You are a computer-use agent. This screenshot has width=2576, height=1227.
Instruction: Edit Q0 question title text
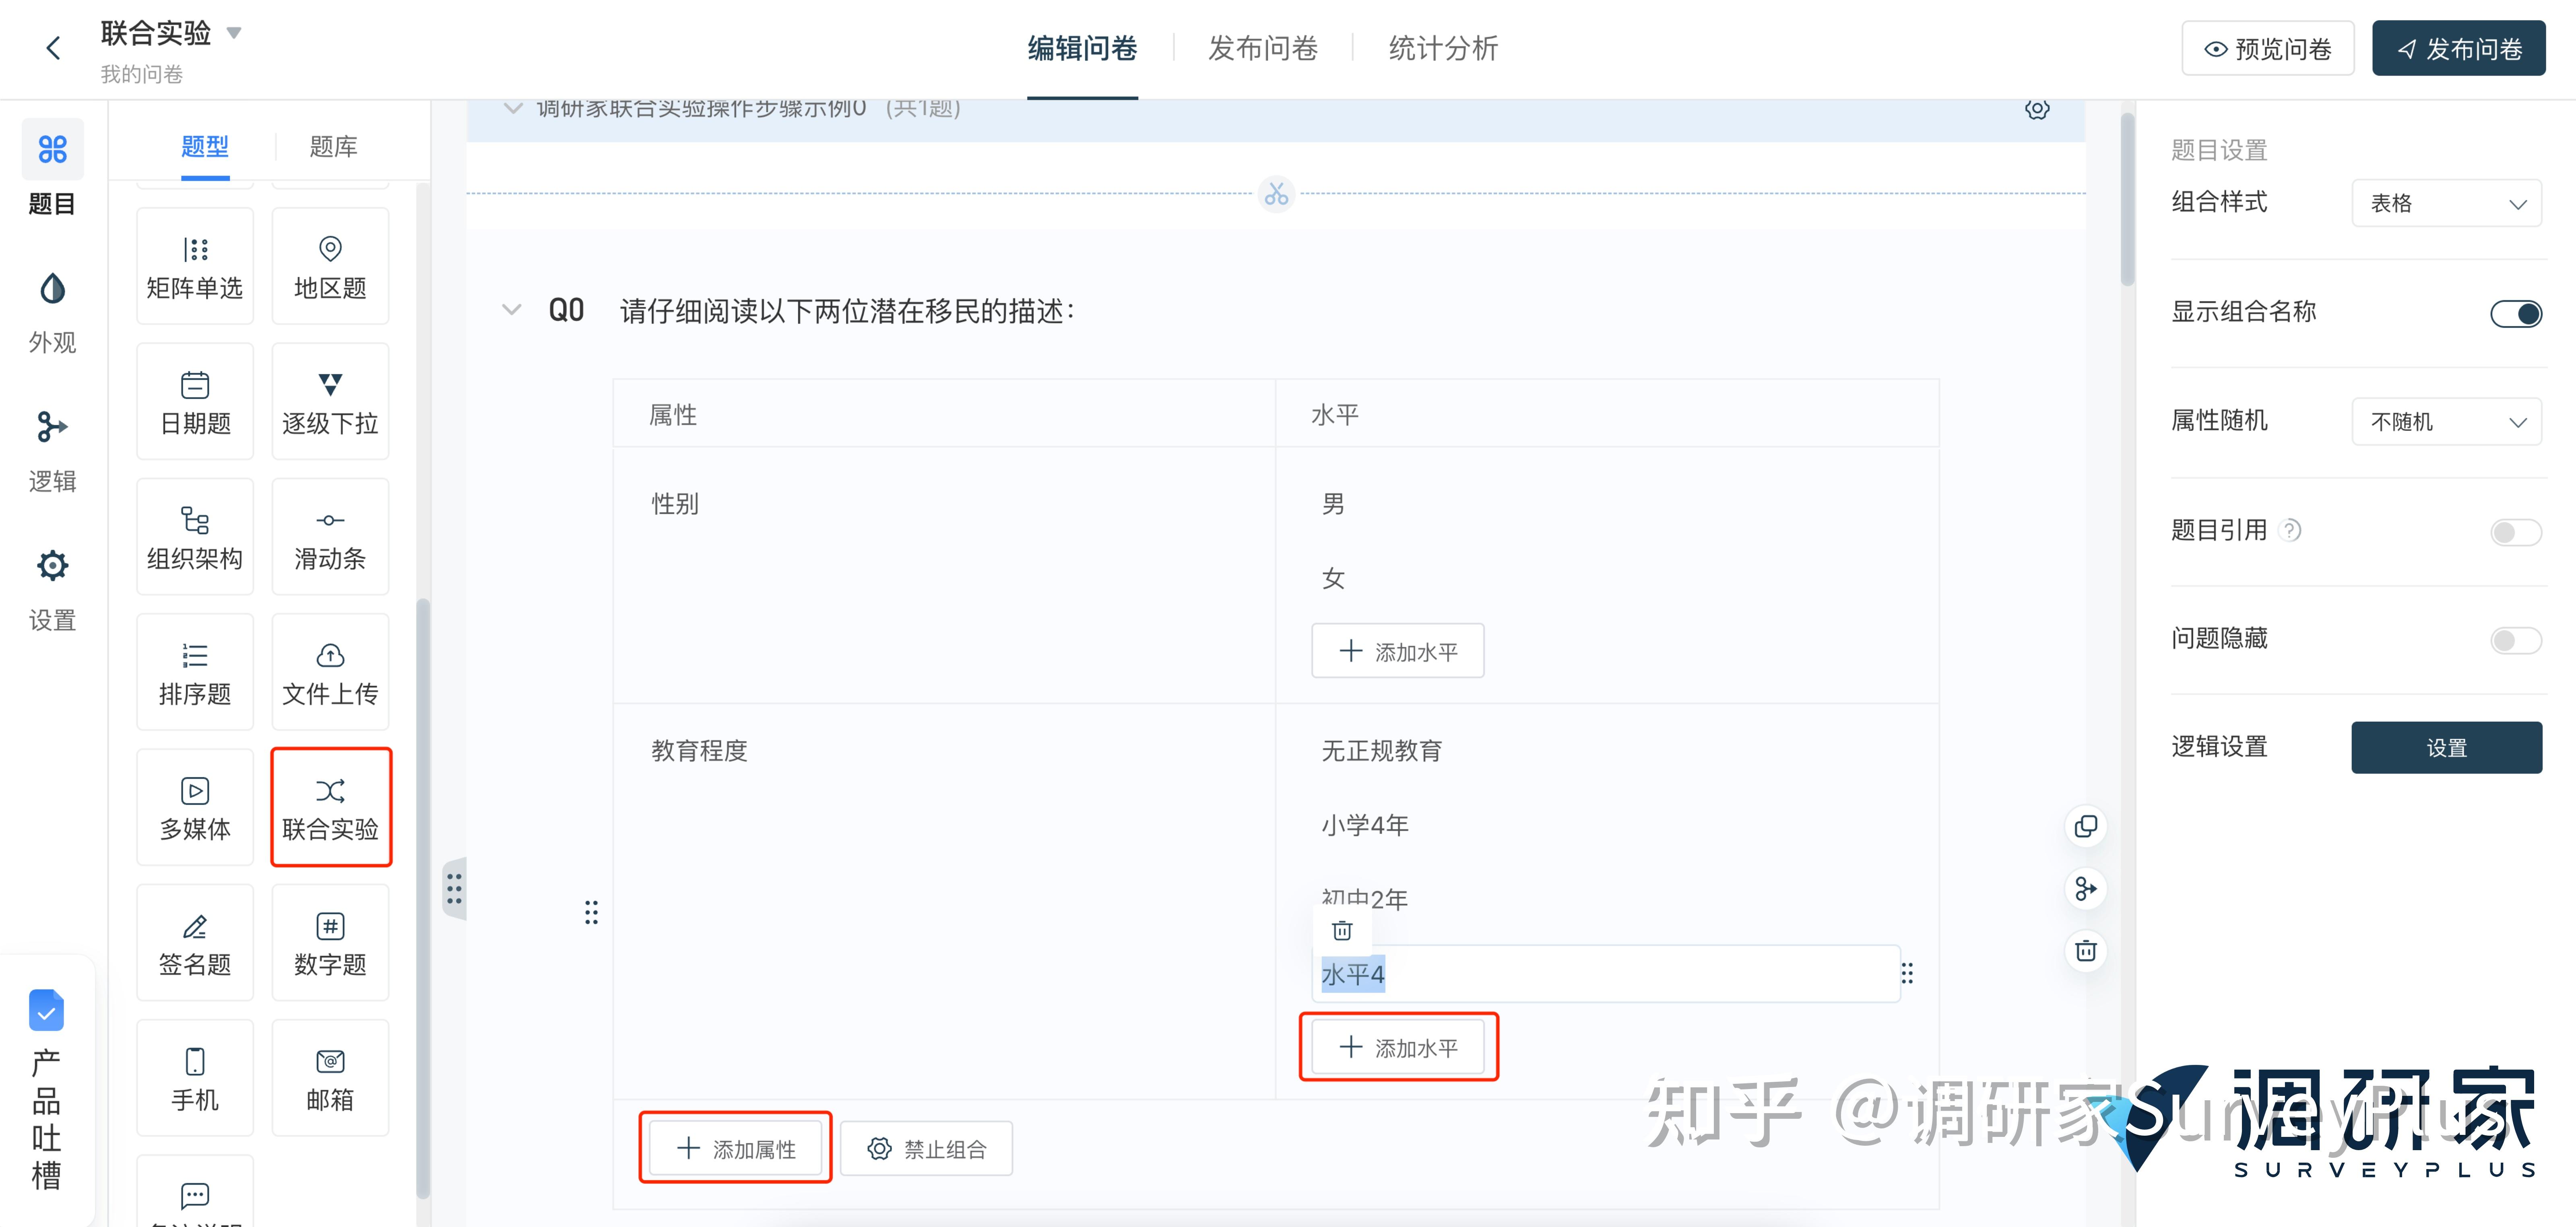[x=848, y=312]
